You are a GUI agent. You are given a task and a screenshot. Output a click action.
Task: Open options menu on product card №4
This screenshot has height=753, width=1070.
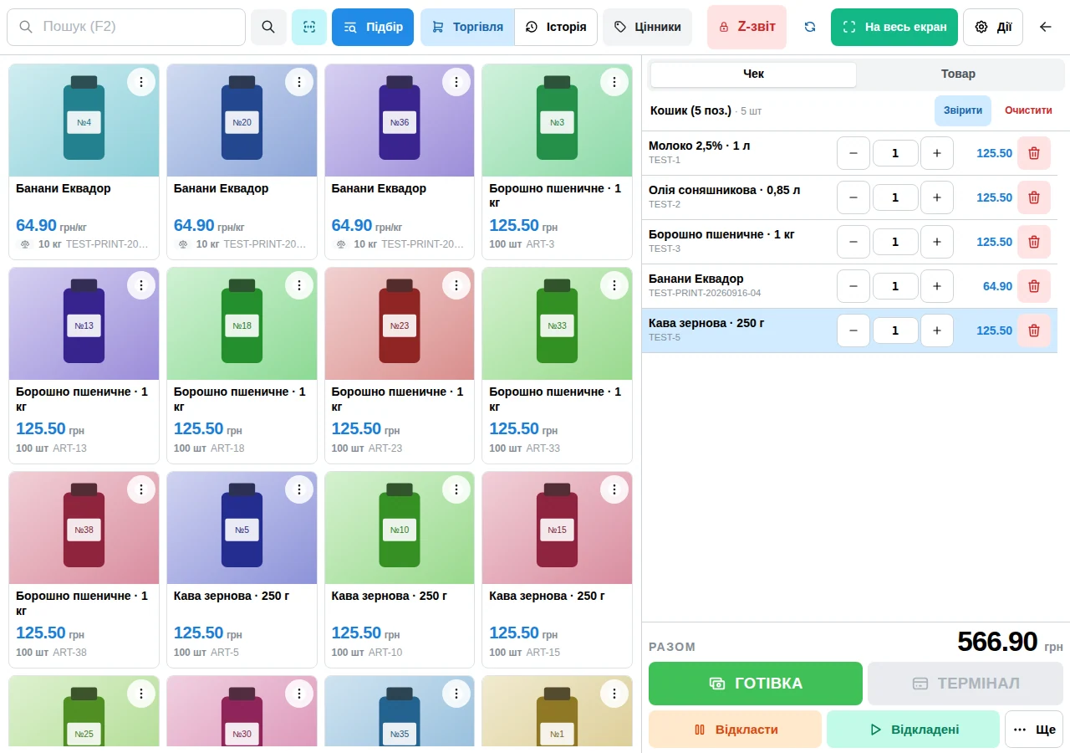[x=141, y=82]
